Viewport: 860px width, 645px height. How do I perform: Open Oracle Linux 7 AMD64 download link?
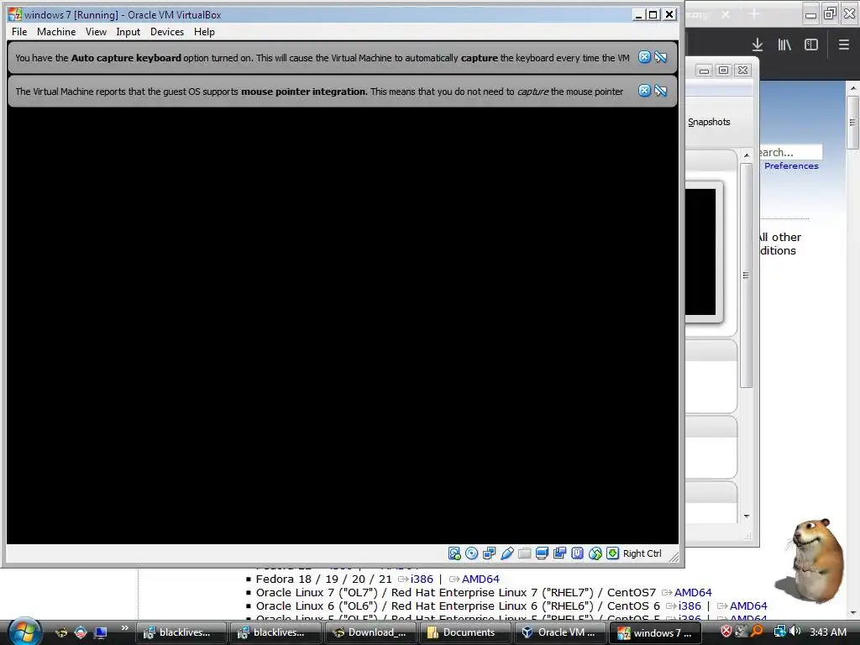[x=693, y=592]
